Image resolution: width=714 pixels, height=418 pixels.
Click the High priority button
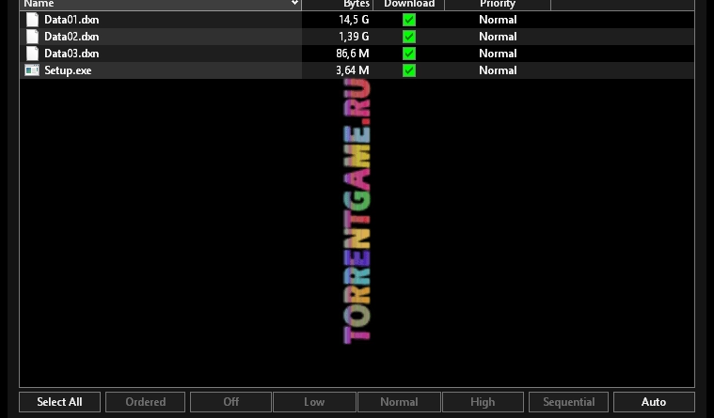(483, 402)
